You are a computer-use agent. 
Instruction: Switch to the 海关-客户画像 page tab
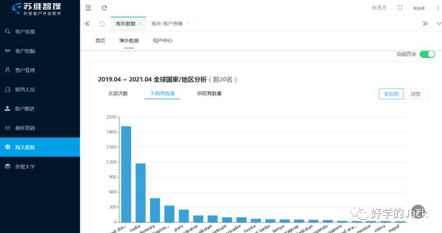167,24
